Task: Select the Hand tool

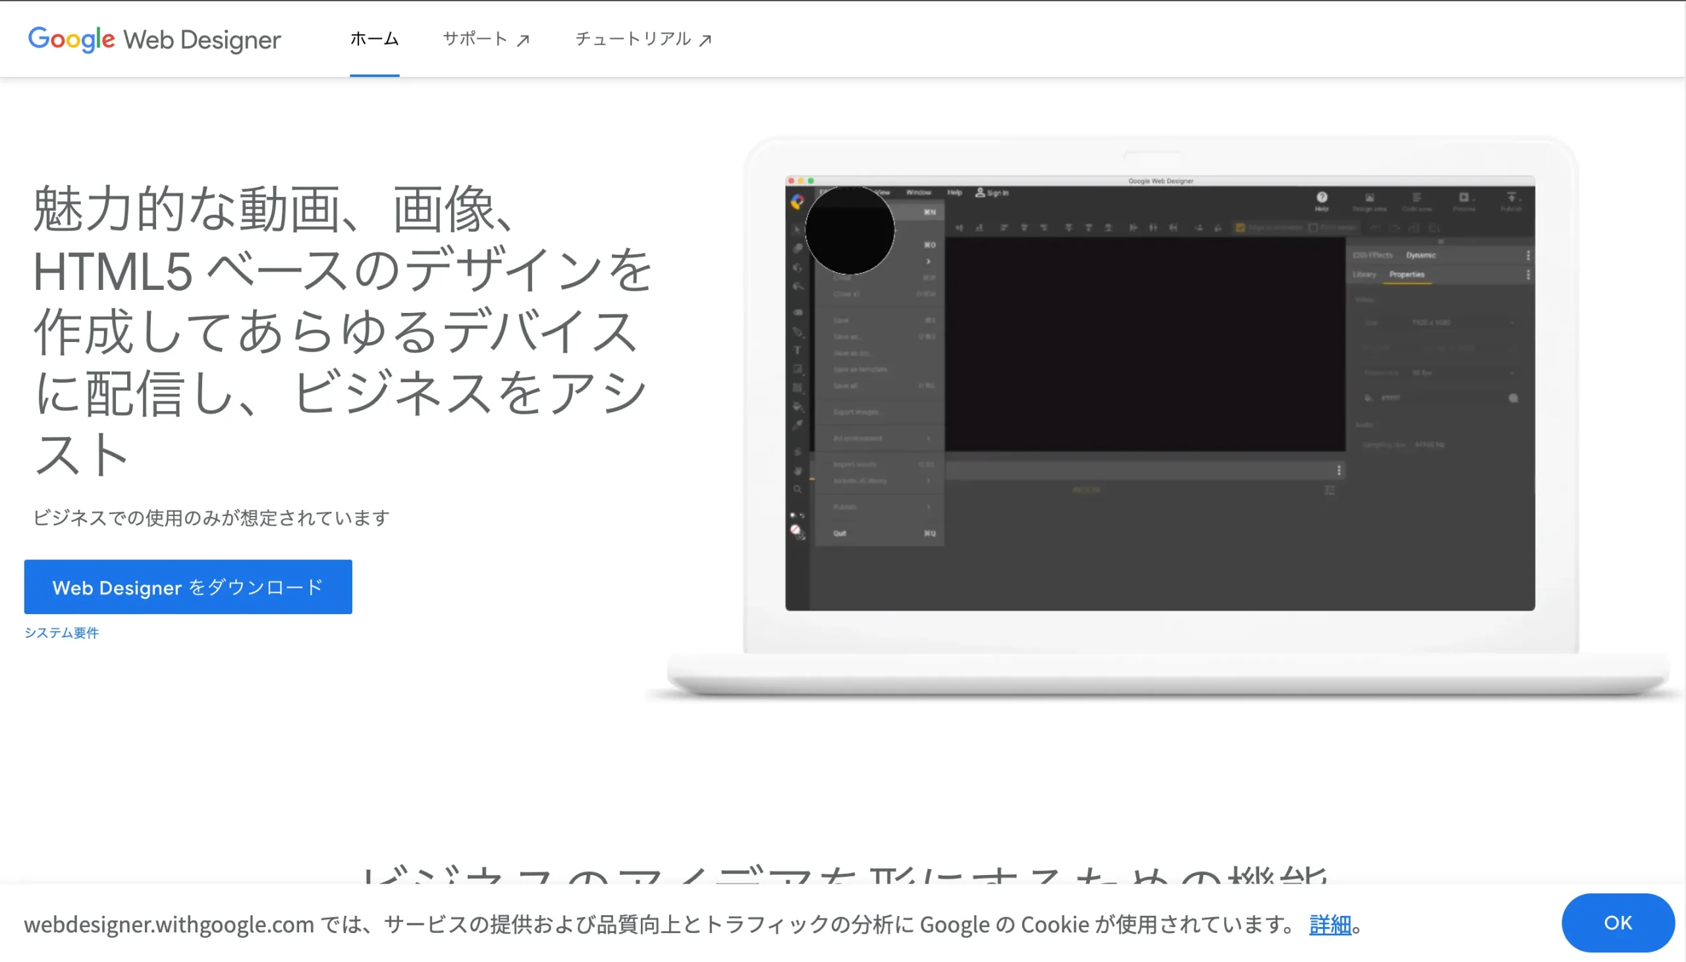Action: click(x=797, y=471)
